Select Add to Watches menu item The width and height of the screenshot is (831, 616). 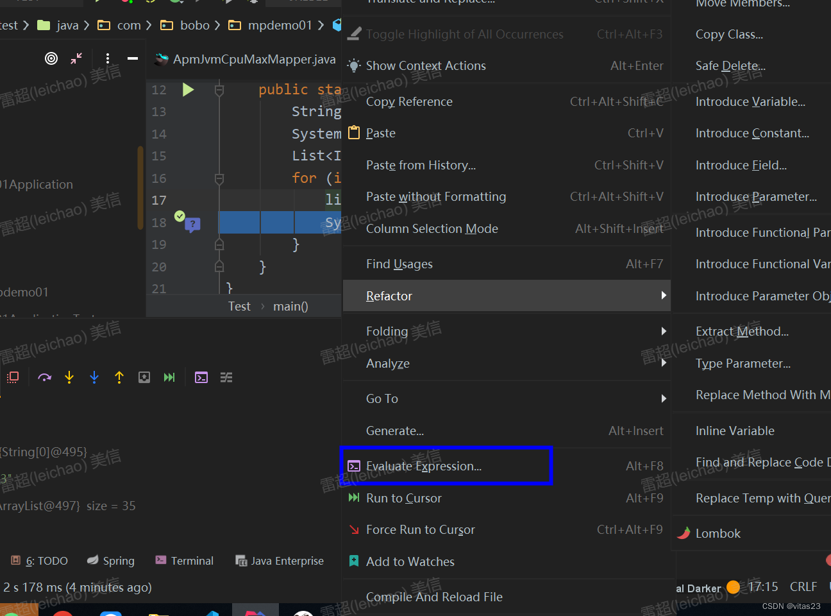tap(507, 561)
